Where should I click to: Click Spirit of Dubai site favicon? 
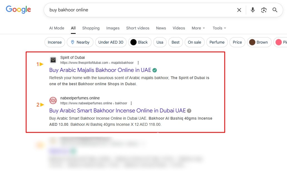53,60
